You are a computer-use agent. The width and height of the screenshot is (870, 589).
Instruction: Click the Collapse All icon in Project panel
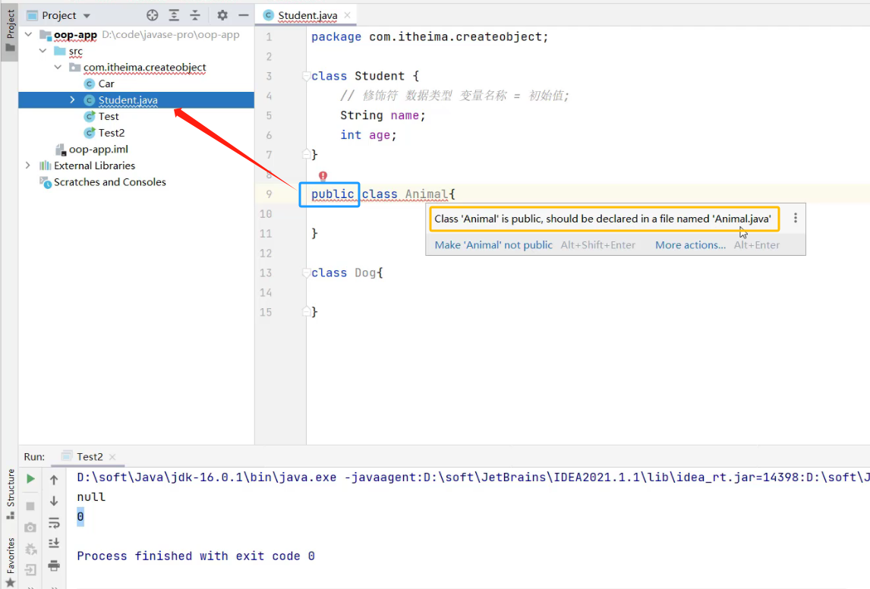195,15
